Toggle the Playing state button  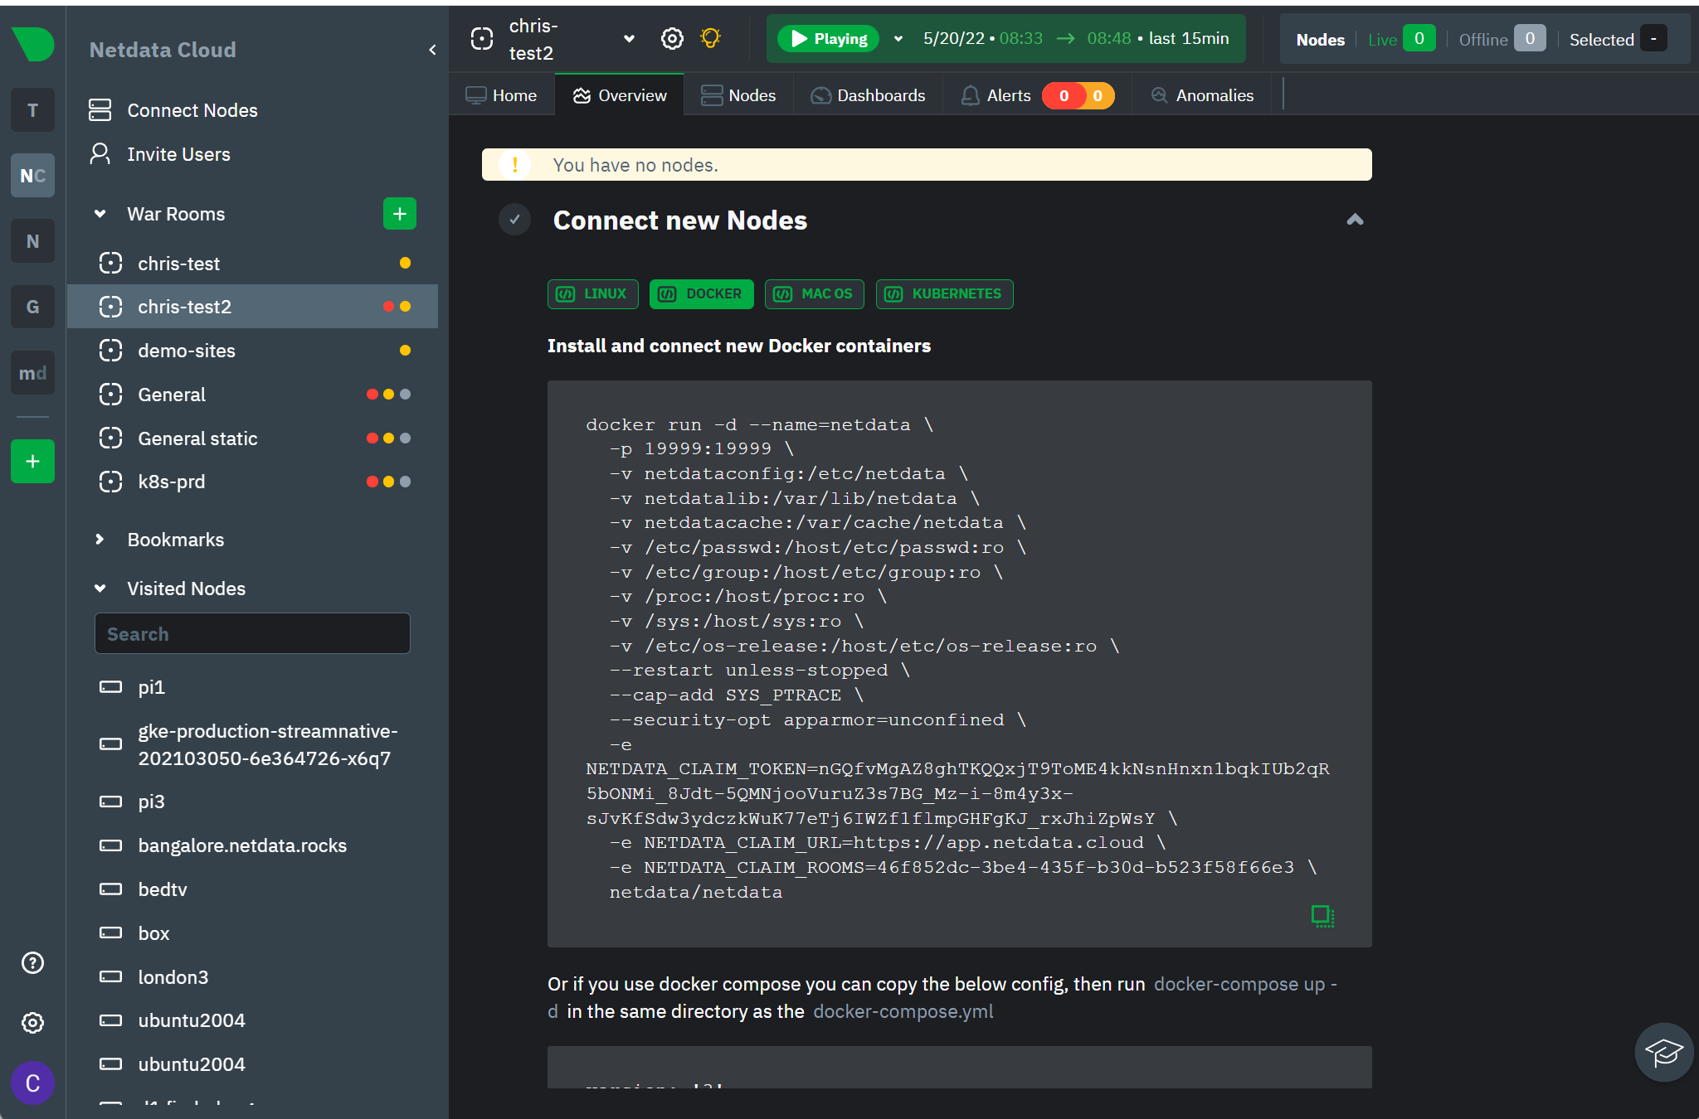click(x=828, y=38)
